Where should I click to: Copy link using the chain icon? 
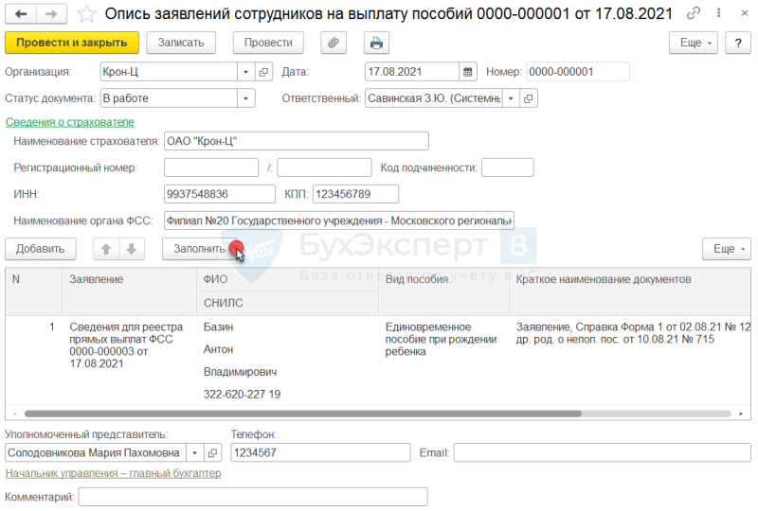pyautogui.click(x=694, y=13)
